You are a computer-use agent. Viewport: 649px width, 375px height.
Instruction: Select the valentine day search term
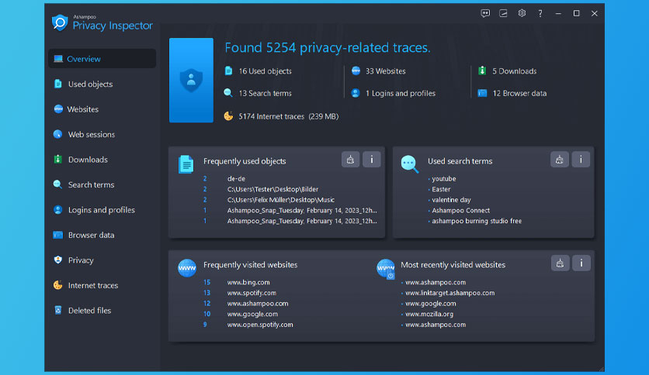click(x=451, y=200)
